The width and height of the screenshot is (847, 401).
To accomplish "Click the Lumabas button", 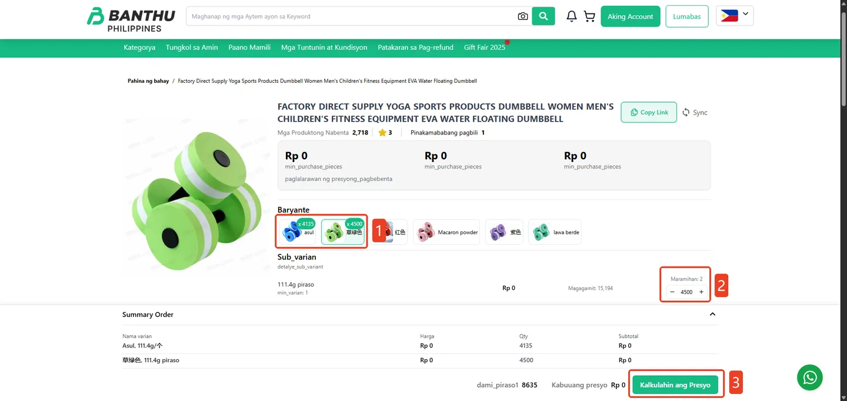I will point(687,16).
